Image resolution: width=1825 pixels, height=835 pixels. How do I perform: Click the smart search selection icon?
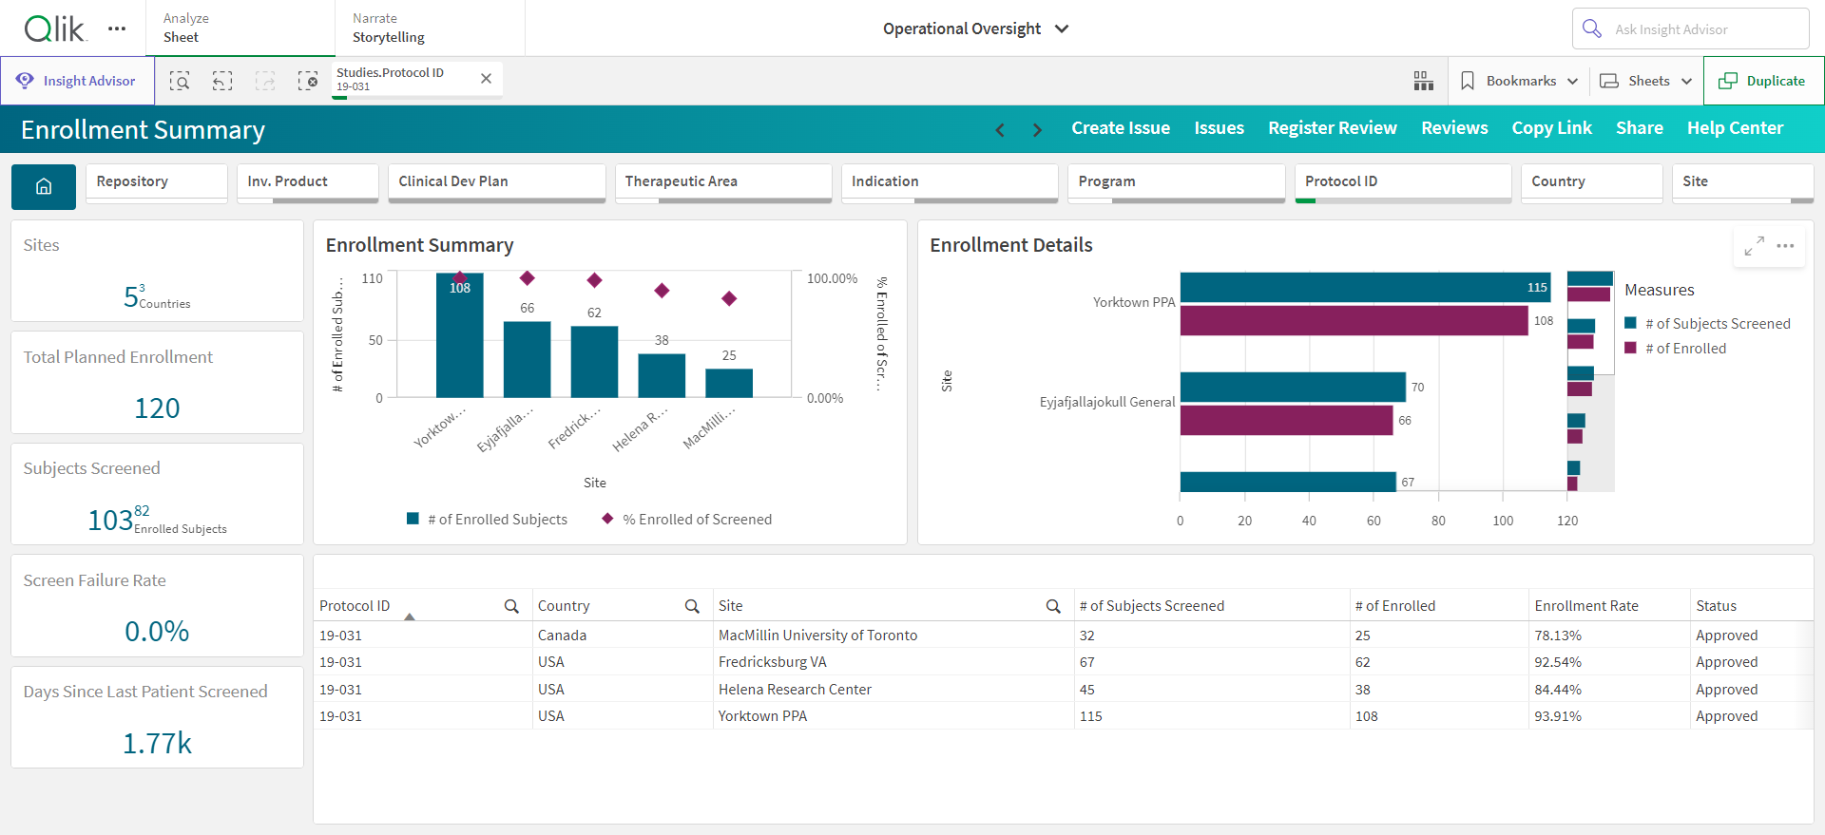[180, 81]
